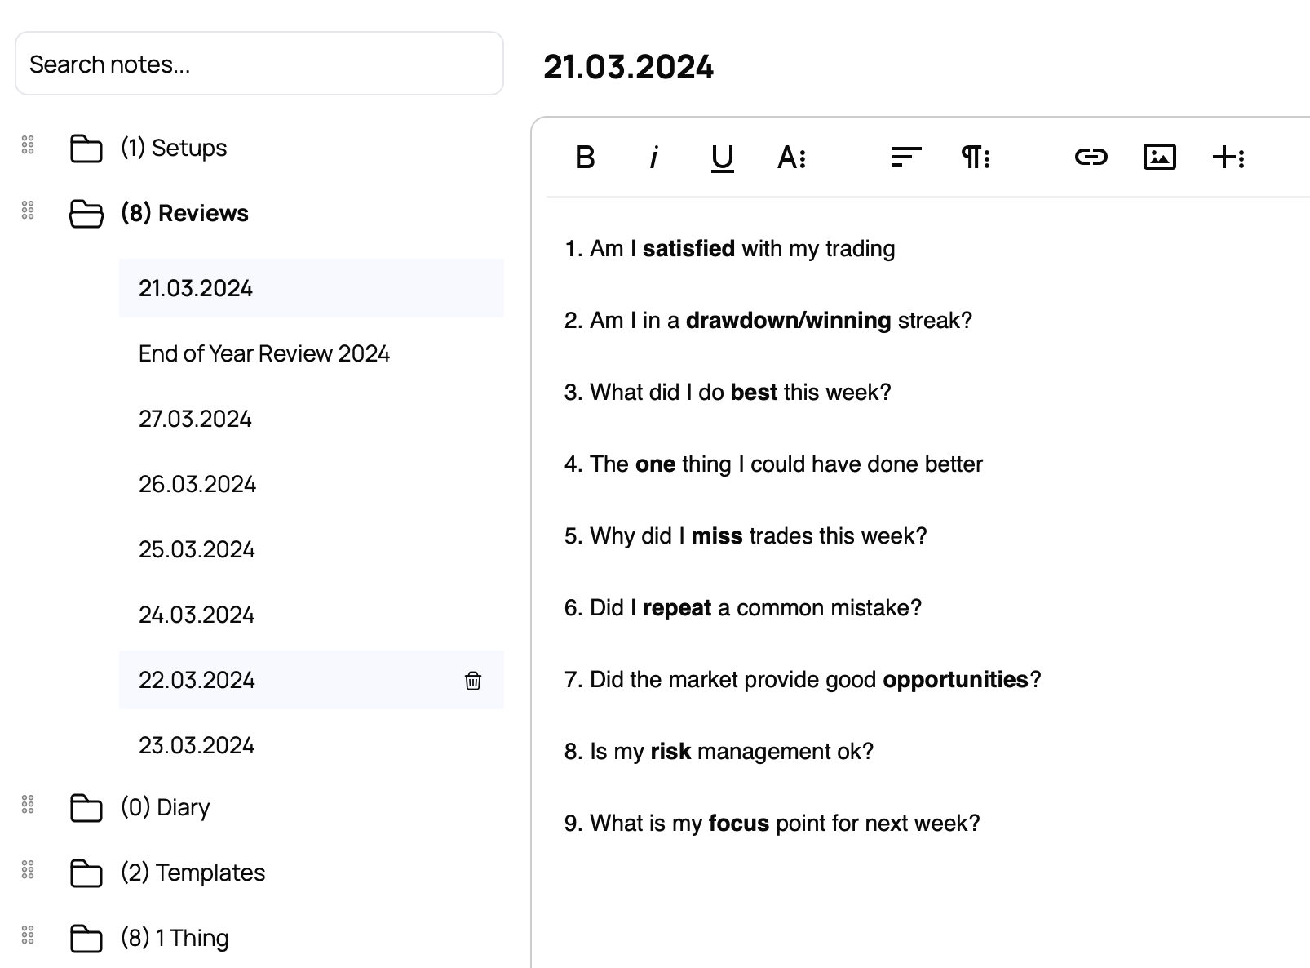
Task: Click the note title 21.03.2024 heading
Action: (x=628, y=67)
